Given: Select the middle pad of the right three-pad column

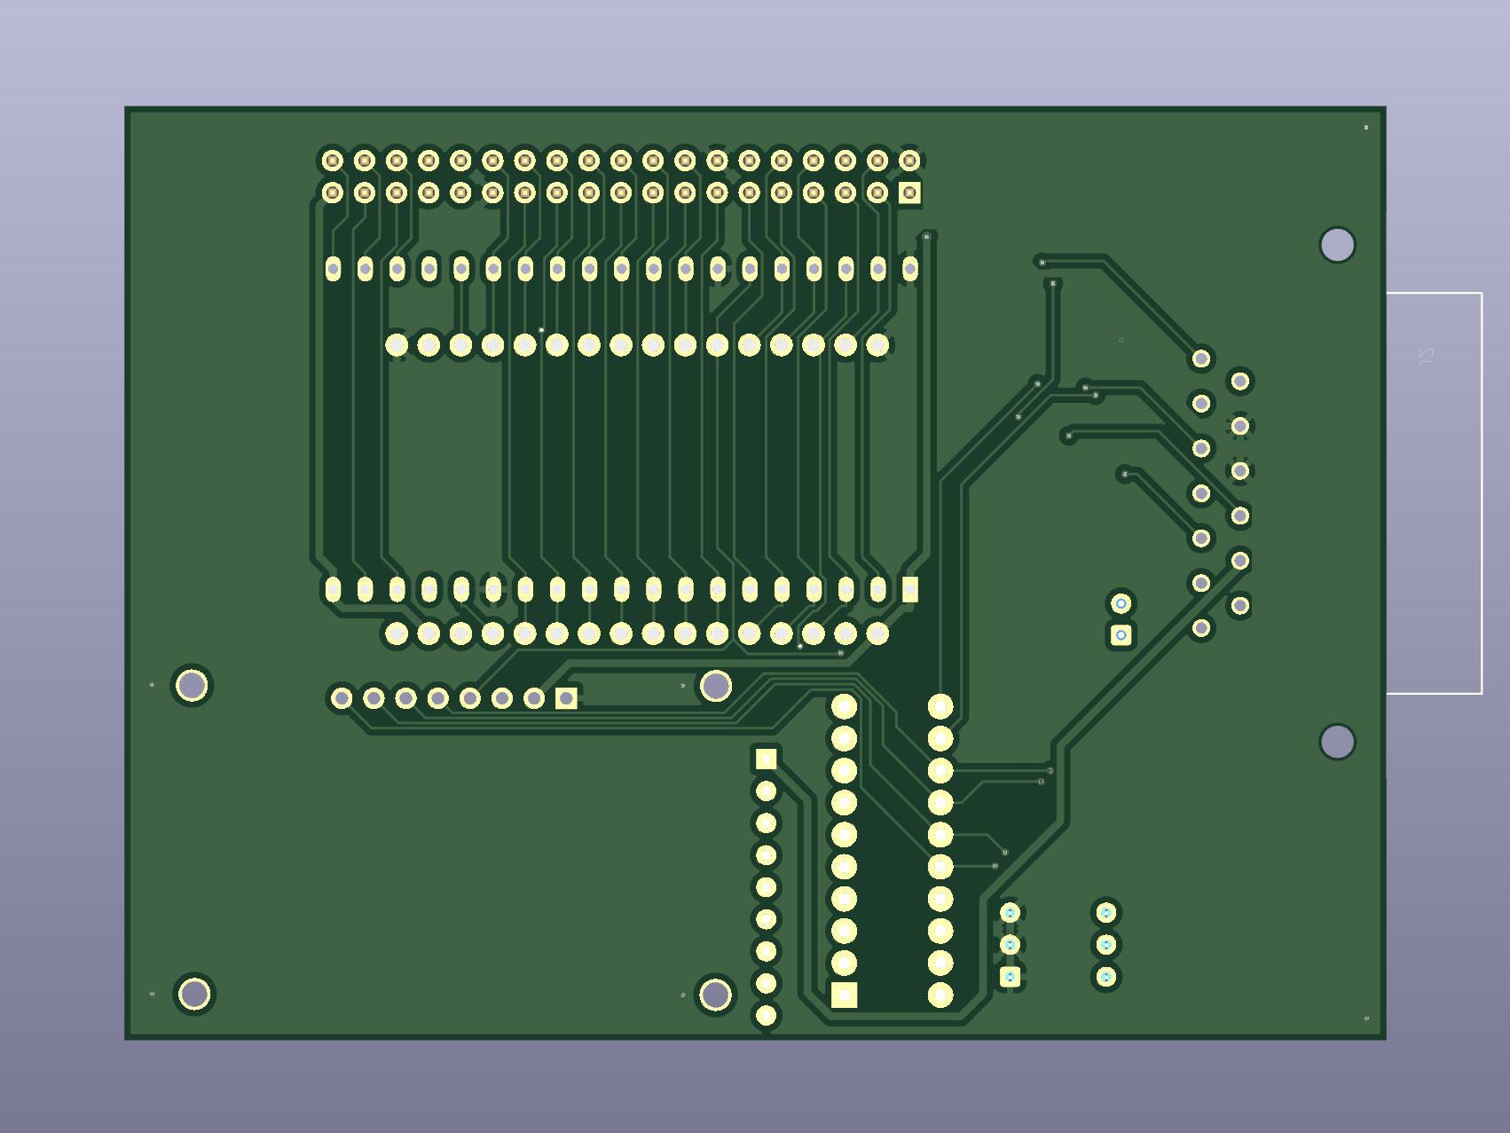Looking at the screenshot, I should click(x=1105, y=946).
